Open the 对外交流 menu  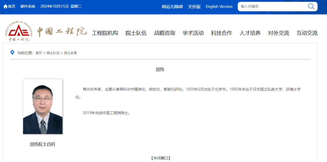(279, 33)
